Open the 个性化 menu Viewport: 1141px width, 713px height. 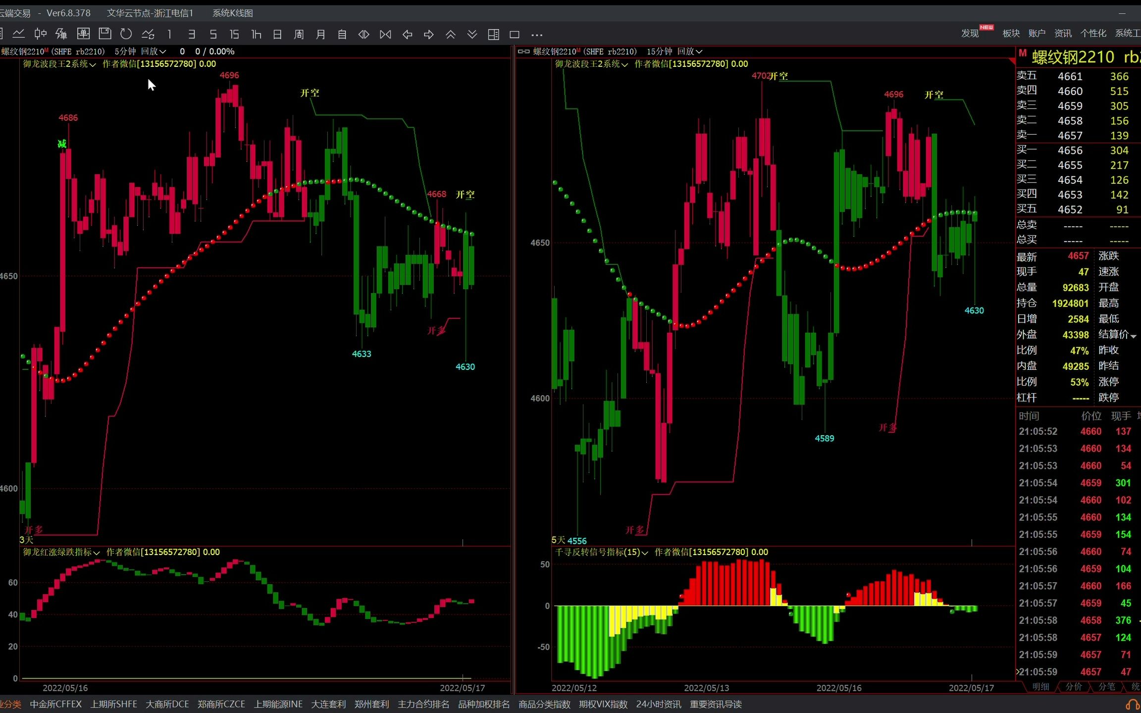pos(1093,33)
